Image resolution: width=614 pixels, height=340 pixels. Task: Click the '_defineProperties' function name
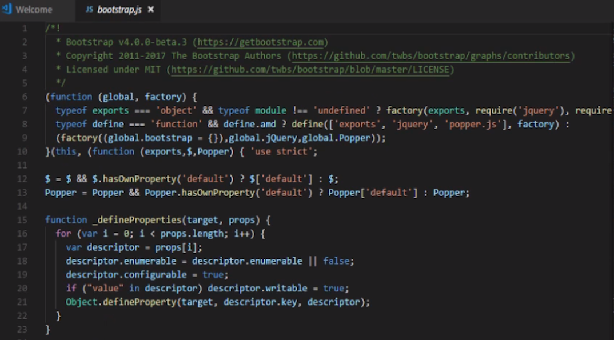point(137,220)
